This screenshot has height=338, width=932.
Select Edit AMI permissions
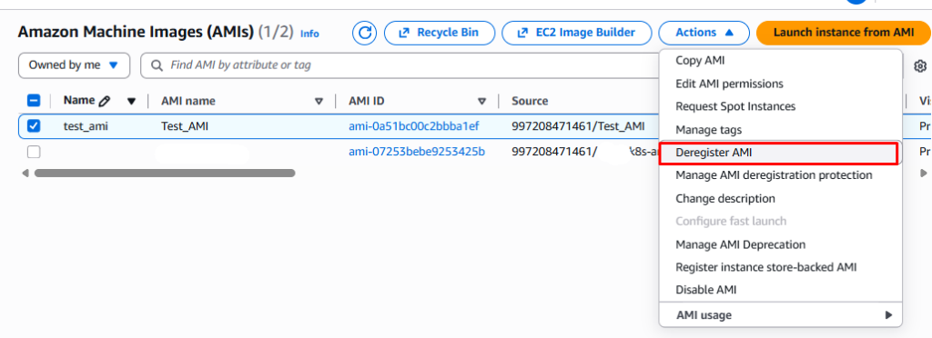point(780,84)
